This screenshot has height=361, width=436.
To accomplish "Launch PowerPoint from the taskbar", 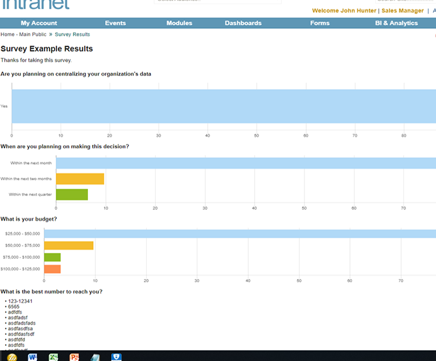I will pyautogui.click(x=74, y=357).
